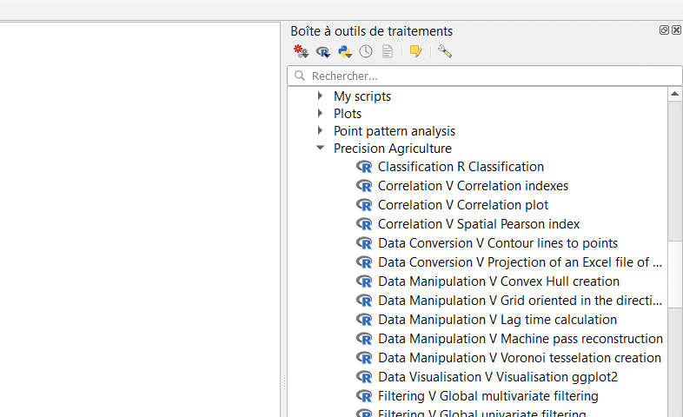Click R icon beside Classification R Classification
683x417 pixels.
364,167
